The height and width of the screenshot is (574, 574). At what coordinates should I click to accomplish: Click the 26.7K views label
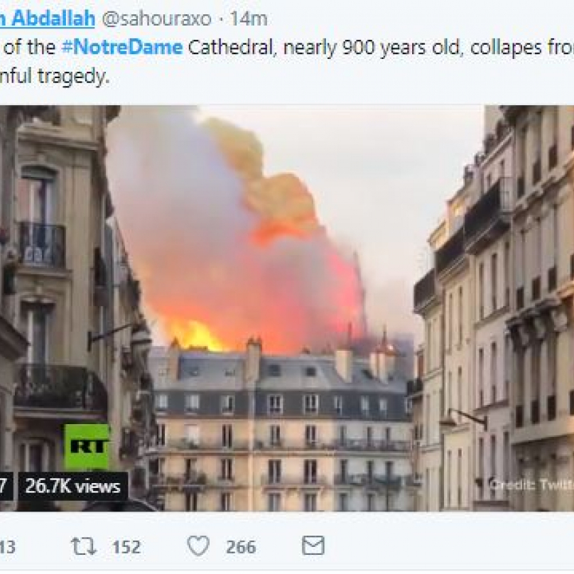(73, 487)
